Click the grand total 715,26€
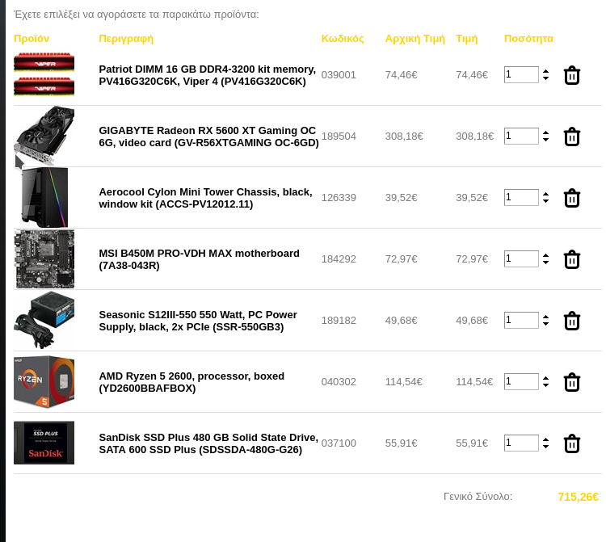 click(x=579, y=497)
